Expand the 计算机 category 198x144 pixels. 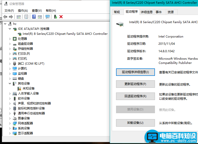(x=10, y=69)
